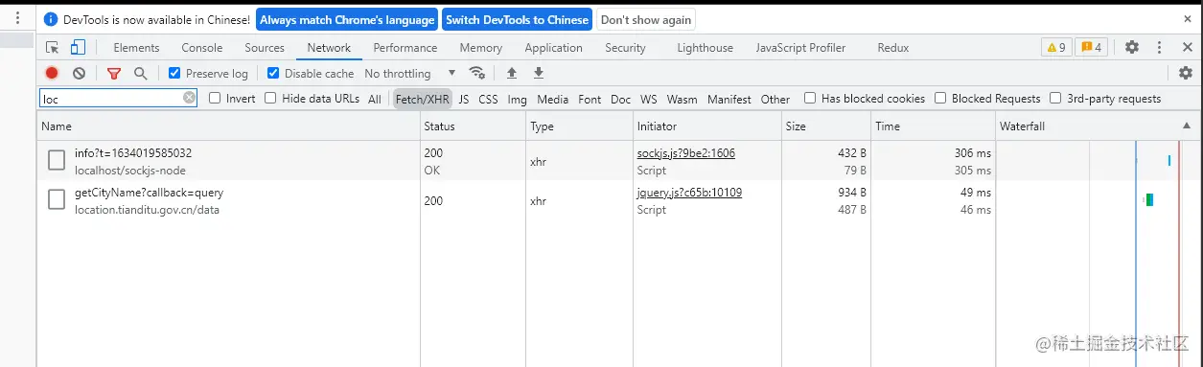
Task: Open the Application tab
Action: [x=553, y=47]
